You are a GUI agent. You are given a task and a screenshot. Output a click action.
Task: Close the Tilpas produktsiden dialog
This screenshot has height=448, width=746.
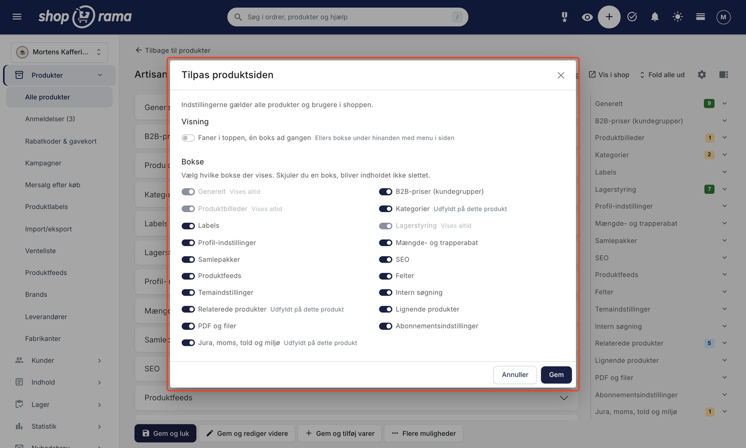click(x=561, y=75)
